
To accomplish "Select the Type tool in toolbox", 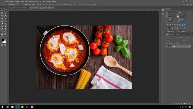I will pos(5,29).
